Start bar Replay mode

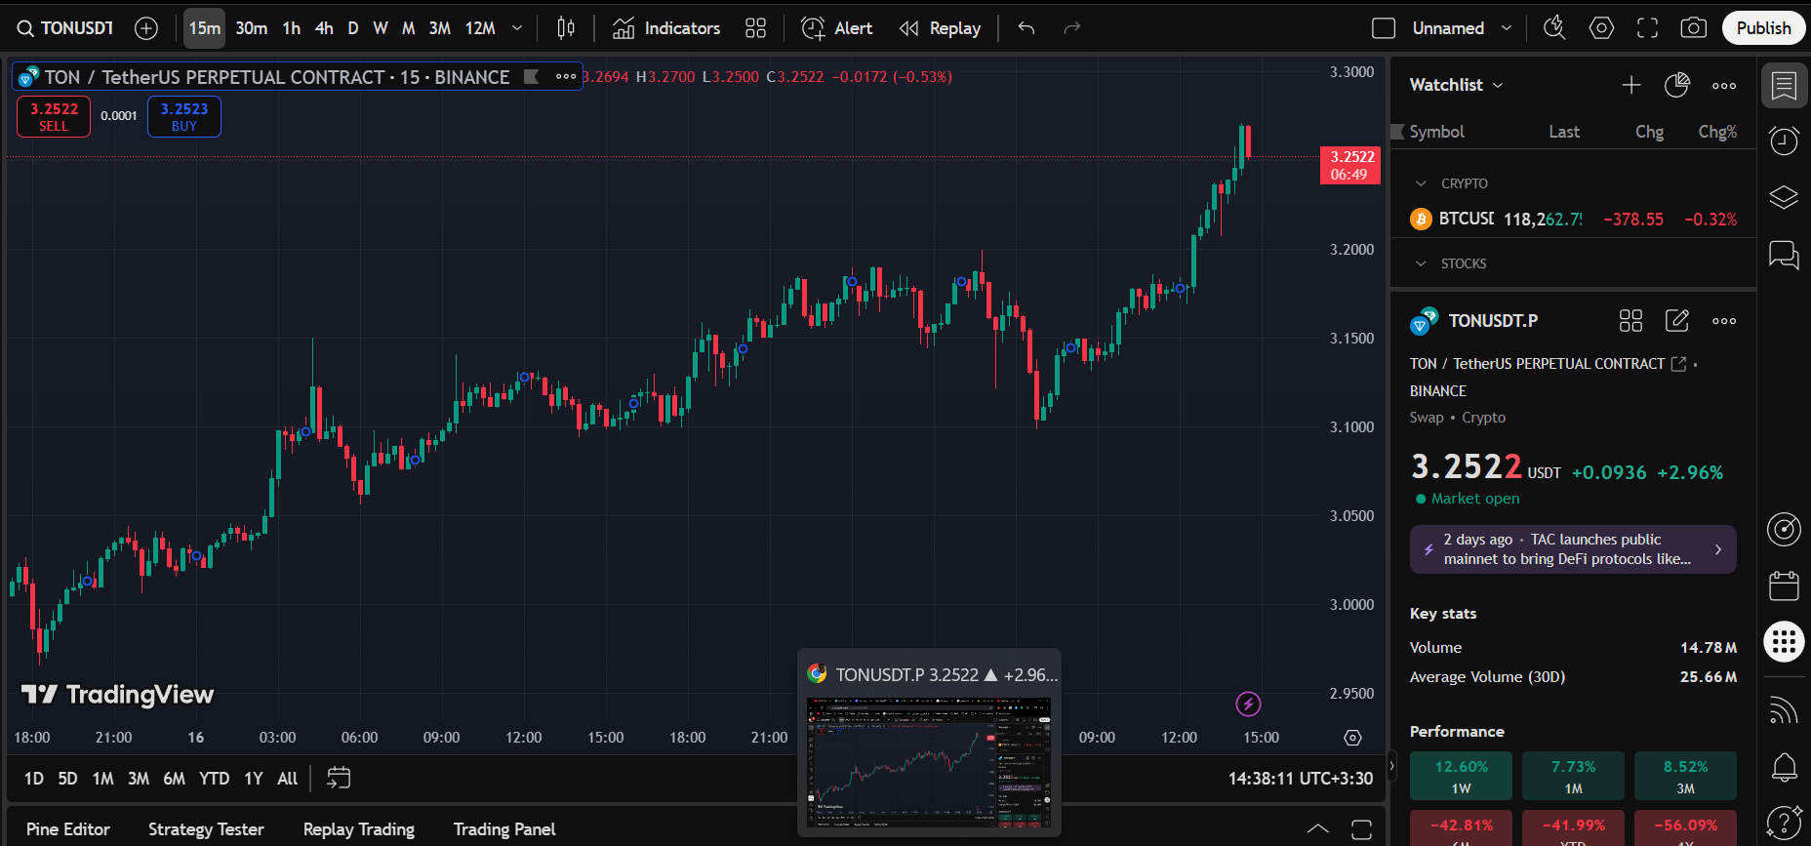[x=941, y=28]
